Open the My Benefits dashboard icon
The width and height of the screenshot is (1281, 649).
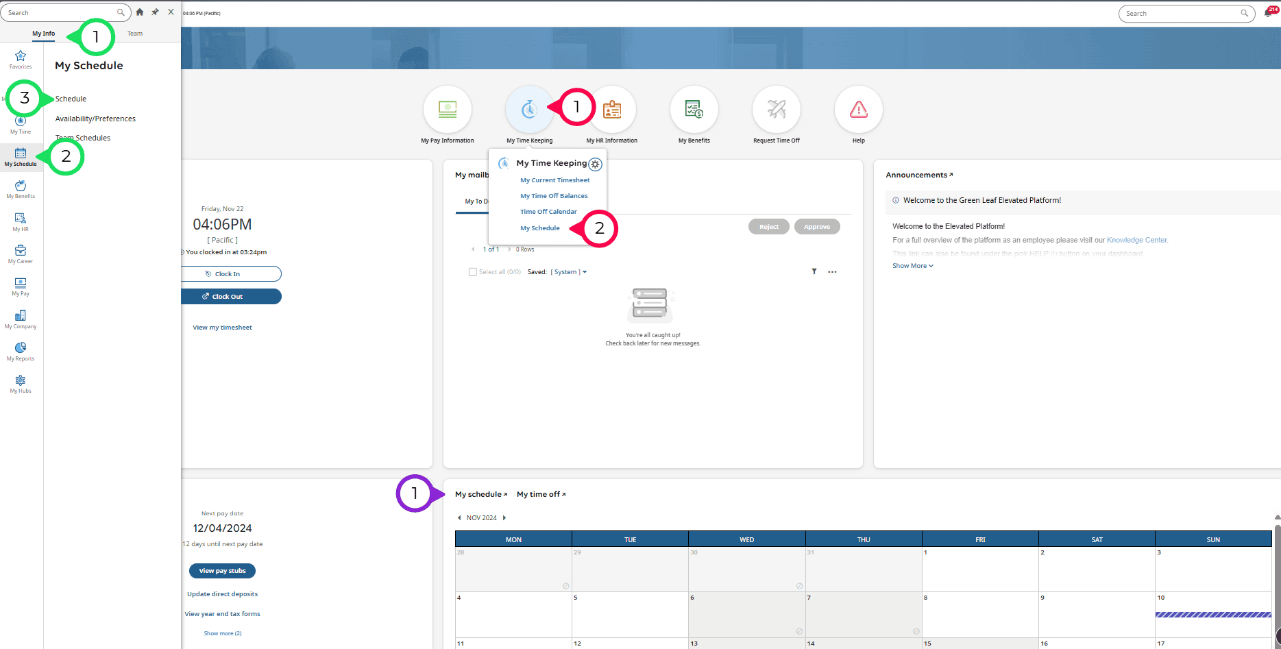[694, 110]
